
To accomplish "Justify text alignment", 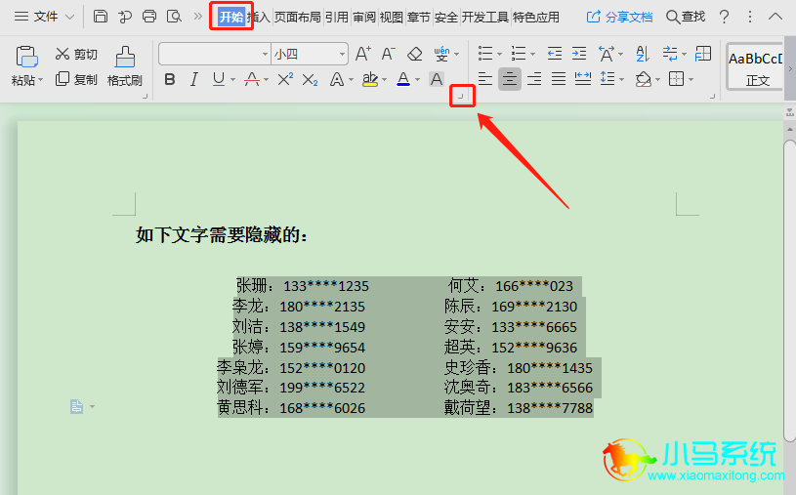I will point(559,79).
